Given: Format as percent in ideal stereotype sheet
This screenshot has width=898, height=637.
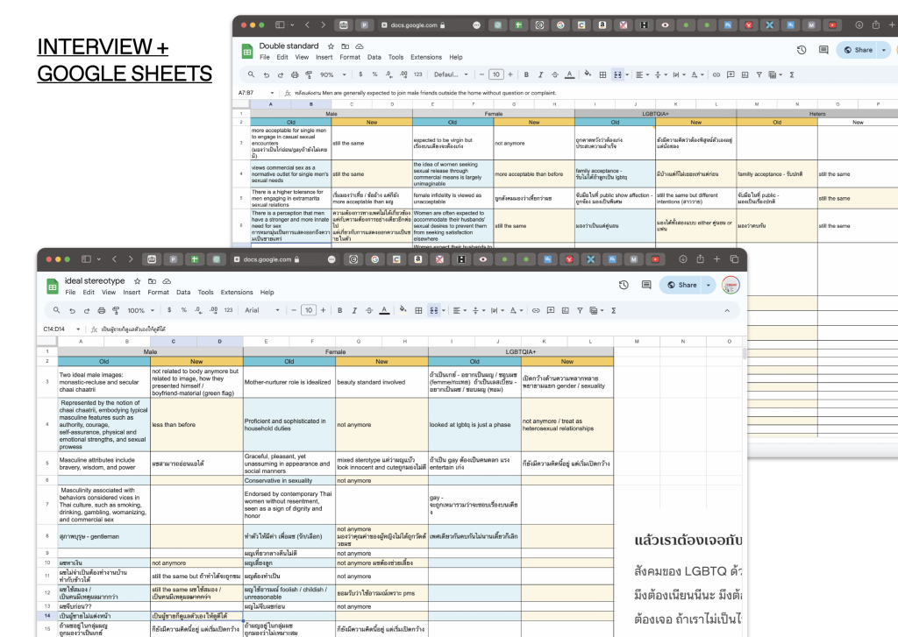Looking at the screenshot, I should 184,310.
